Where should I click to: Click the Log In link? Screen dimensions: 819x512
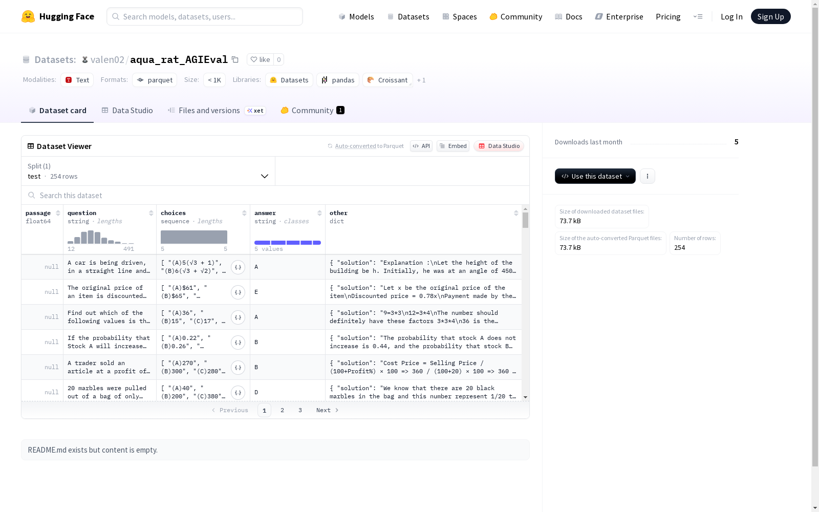pyautogui.click(x=731, y=16)
